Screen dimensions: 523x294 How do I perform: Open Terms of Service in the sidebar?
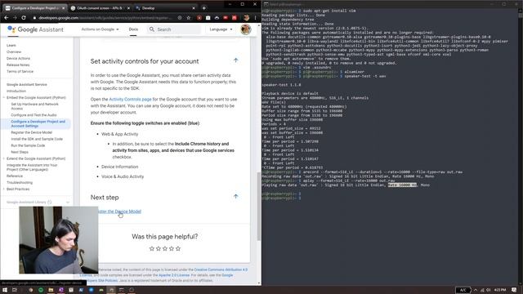(x=20, y=71)
